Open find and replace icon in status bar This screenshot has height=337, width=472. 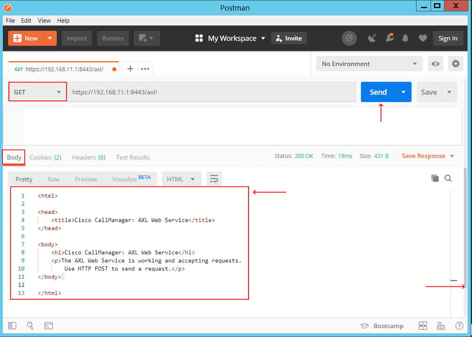click(30, 326)
